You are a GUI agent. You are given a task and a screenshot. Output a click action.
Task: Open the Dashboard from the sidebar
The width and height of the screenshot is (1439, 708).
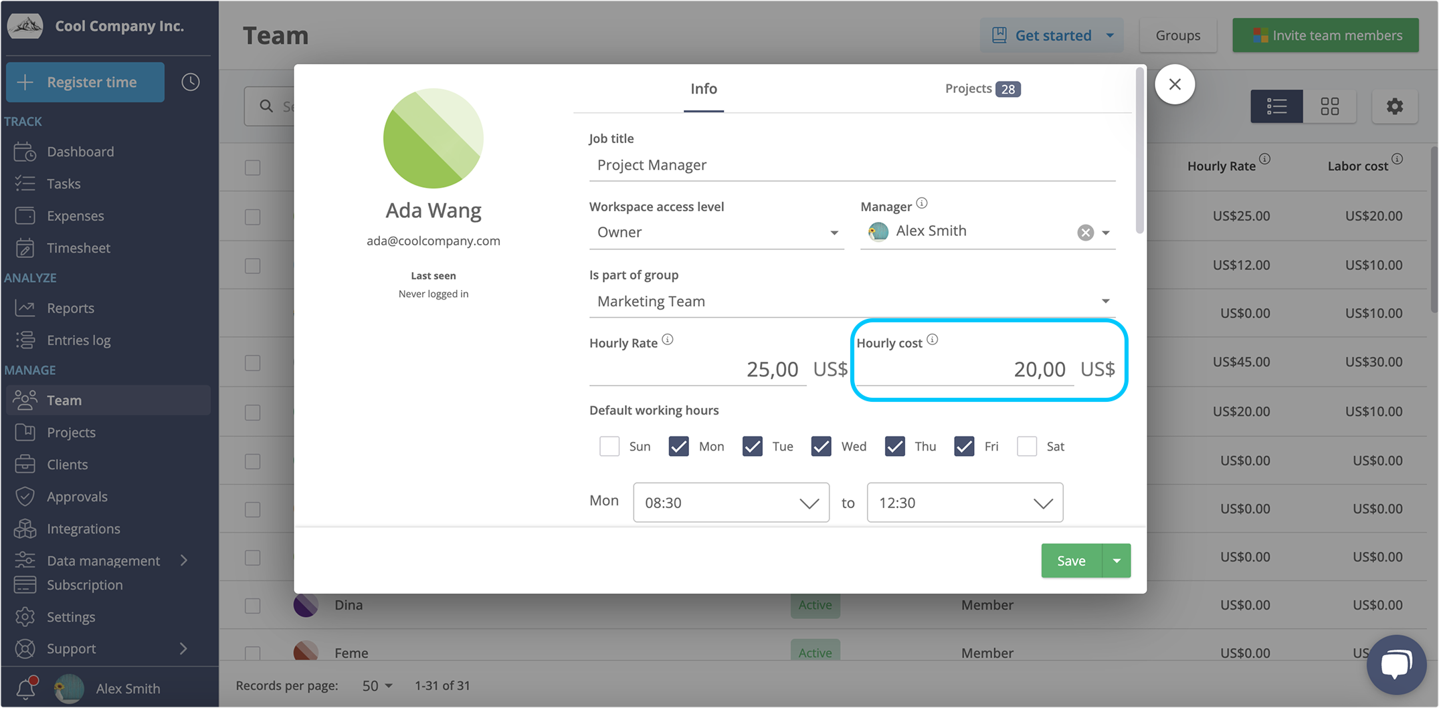click(x=80, y=151)
